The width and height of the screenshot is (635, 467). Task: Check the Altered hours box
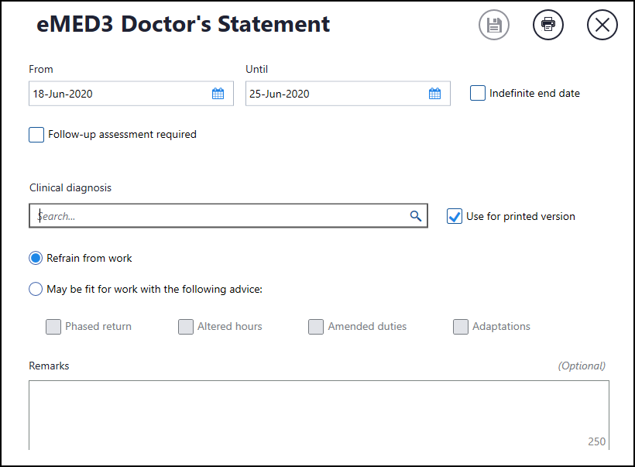tap(186, 327)
